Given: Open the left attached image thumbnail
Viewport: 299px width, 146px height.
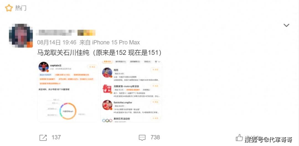Looking at the screenshot, I should pyautogui.click(x=68, y=91).
